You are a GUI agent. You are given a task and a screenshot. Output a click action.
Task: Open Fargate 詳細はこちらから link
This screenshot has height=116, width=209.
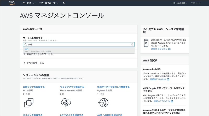162,101
